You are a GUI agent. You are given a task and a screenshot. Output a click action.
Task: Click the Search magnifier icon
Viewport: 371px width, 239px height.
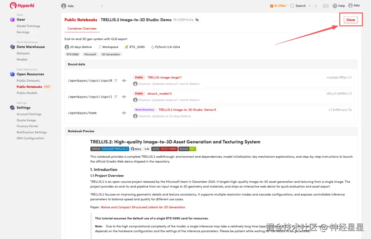292,6
